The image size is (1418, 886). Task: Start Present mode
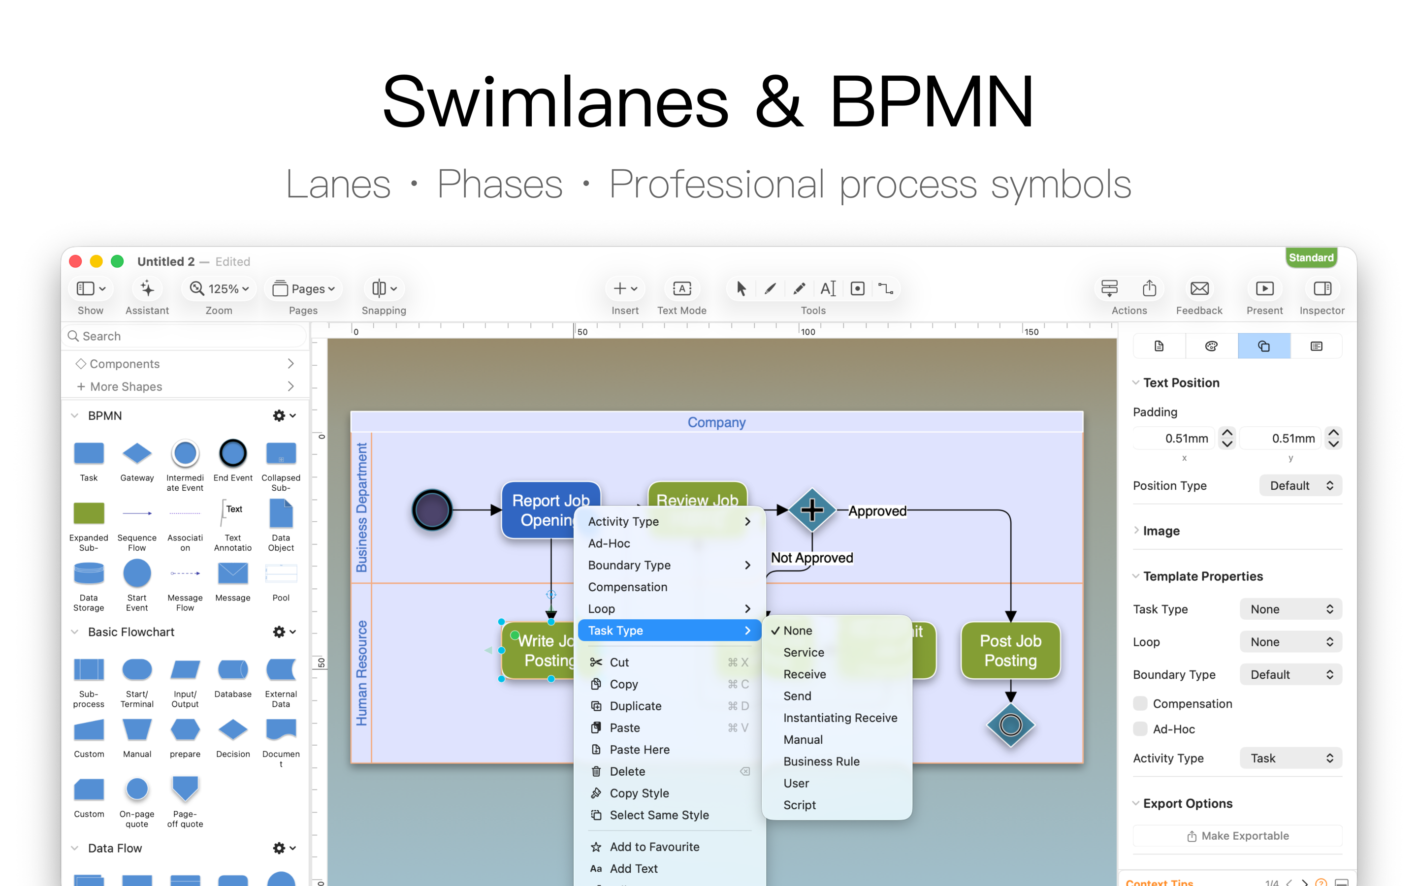tap(1264, 289)
